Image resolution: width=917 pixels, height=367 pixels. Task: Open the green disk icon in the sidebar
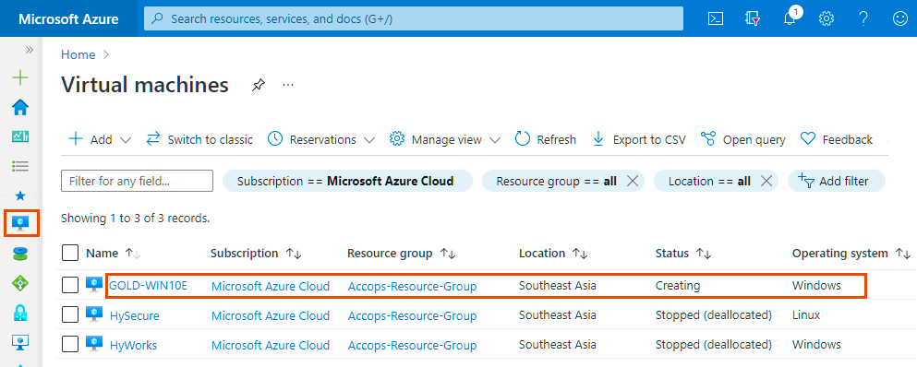[20, 254]
